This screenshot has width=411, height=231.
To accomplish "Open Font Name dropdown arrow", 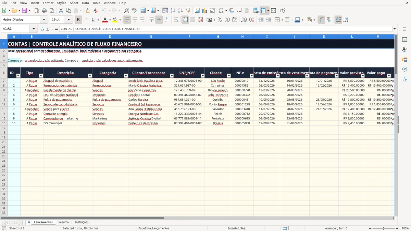I will point(44,20).
